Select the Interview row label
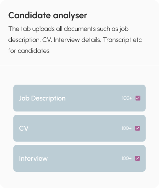Image resolution: width=159 pixels, height=188 pixels. (33, 158)
